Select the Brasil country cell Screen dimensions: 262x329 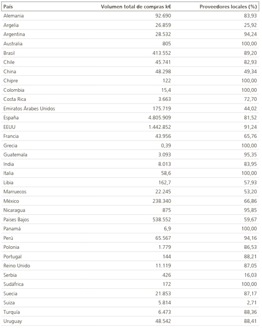[9, 53]
